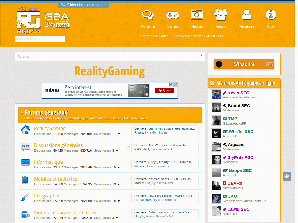Viewport: 298px width, 223px height.
Task: Select the Membres navigation label
Action: pyautogui.click(x=246, y=26)
